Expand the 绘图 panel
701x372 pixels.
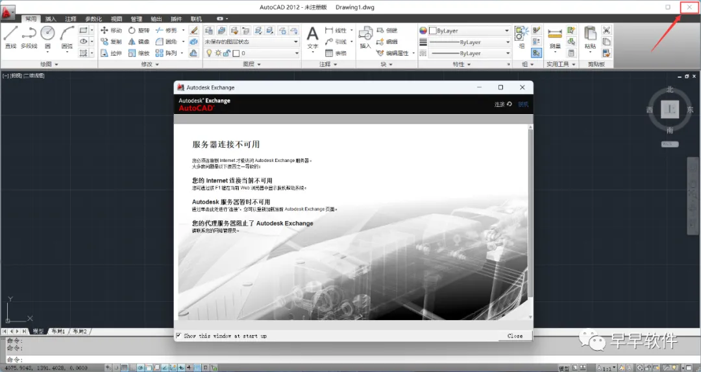pyautogui.click(x=49, y=64)
